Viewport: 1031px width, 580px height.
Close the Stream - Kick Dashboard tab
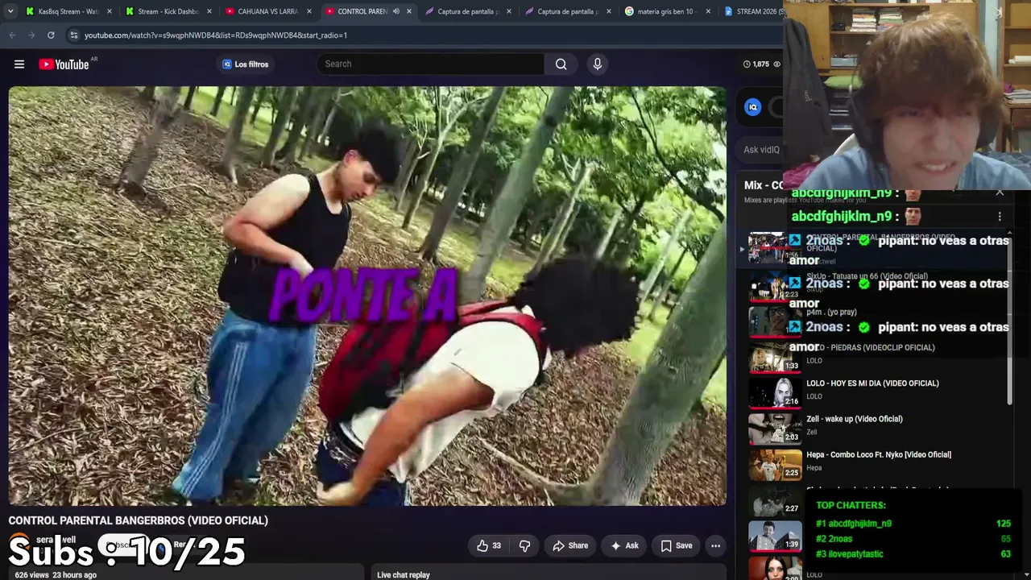point(209,11)
